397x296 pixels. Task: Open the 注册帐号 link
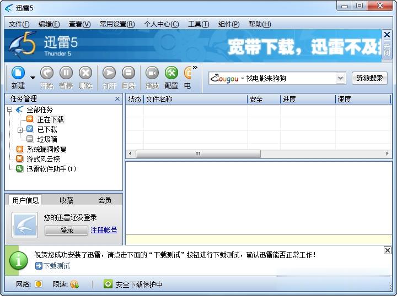click(104, 230)
